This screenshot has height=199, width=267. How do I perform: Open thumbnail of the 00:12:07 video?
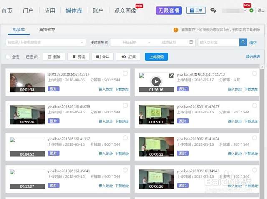[x=27, y=179]
